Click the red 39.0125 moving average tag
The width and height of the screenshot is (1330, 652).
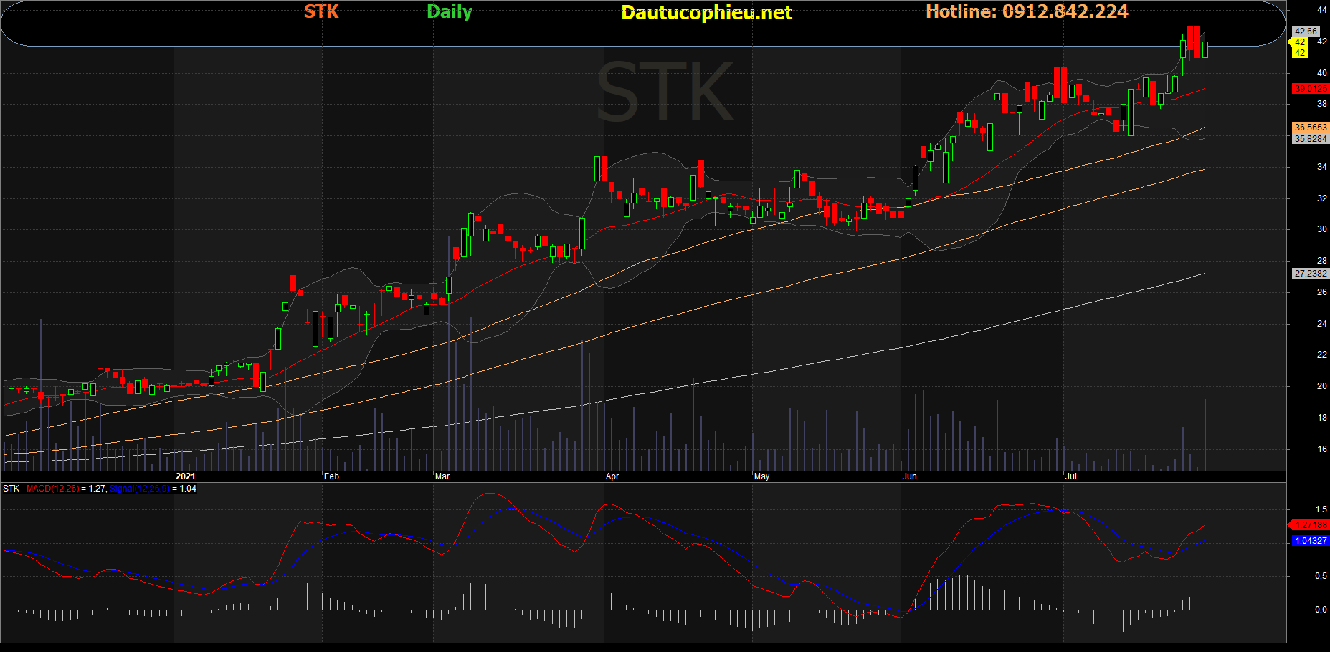[1310, 89]
